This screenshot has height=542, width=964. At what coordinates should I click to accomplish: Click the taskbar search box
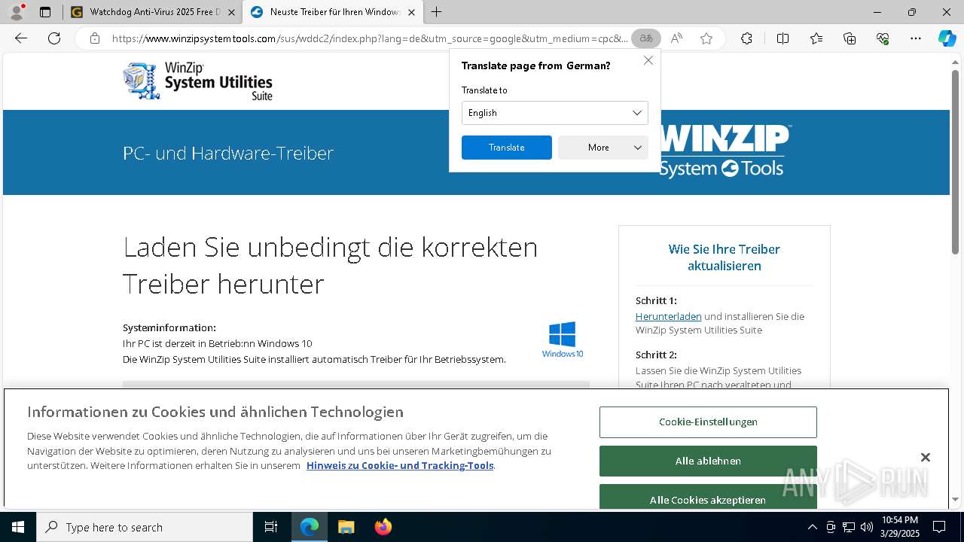(145, 527)
